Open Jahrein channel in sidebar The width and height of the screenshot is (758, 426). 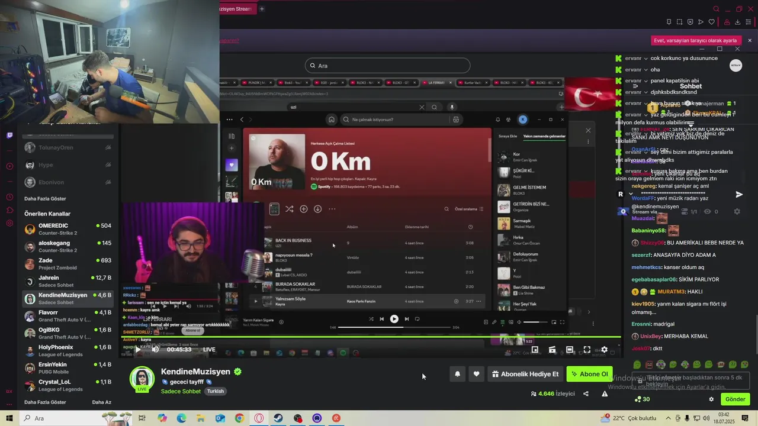pos(68,281)
